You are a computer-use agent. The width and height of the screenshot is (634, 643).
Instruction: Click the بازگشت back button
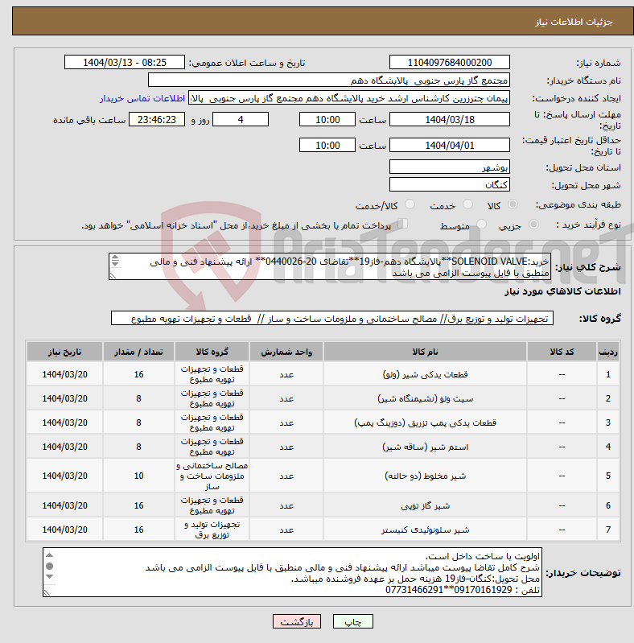(x=297, y=622)
